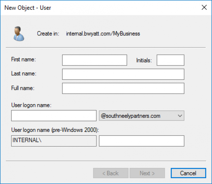Click into the Initials box
The image size is (212, 184).
point(170,60)
